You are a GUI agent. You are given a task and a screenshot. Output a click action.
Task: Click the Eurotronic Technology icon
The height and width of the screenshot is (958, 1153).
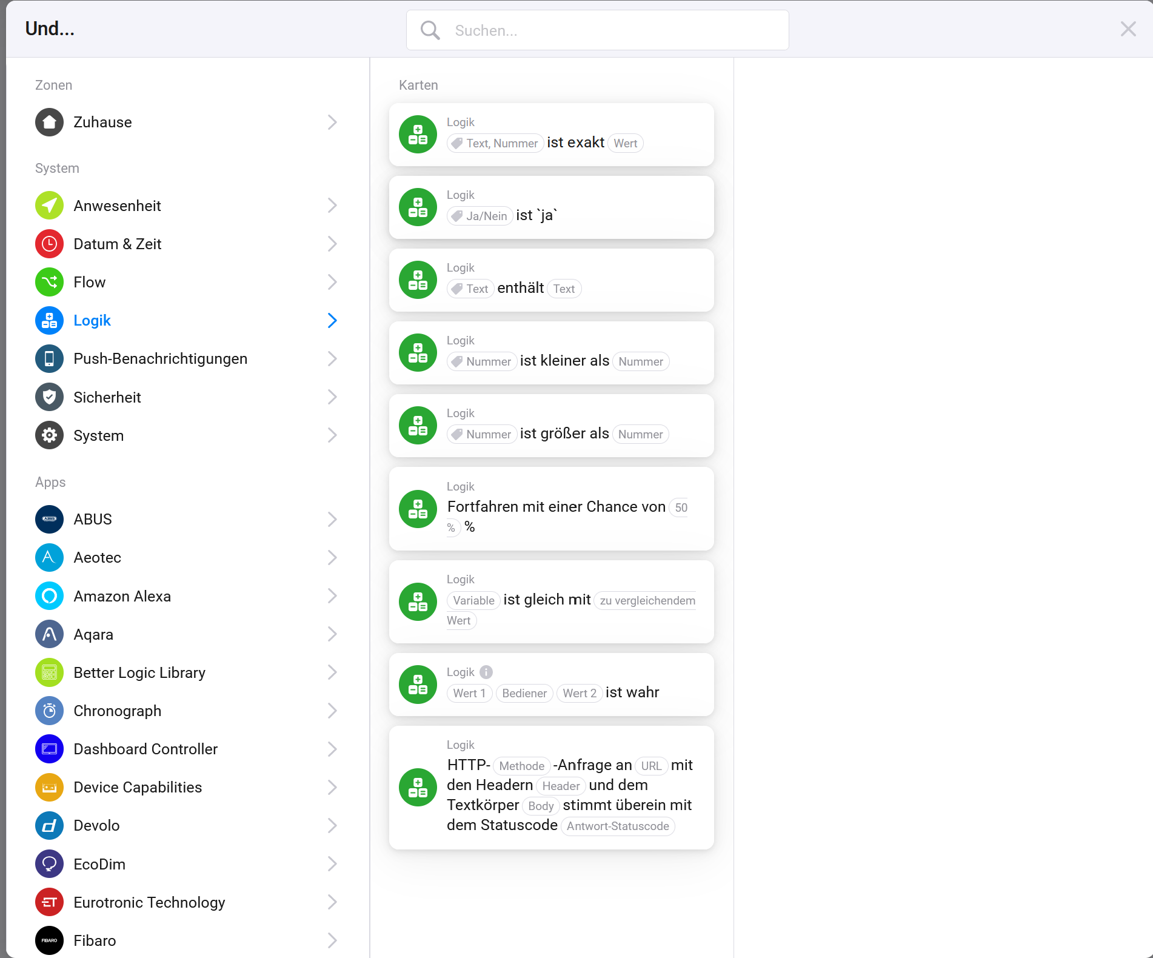pos(49,902)
